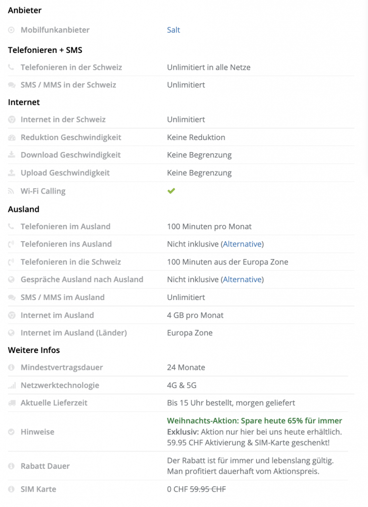This screenshot has width=368, height=507.
Task: Click the info icon beside Mindestvertragsdauer
Action: tap(11, 368)
